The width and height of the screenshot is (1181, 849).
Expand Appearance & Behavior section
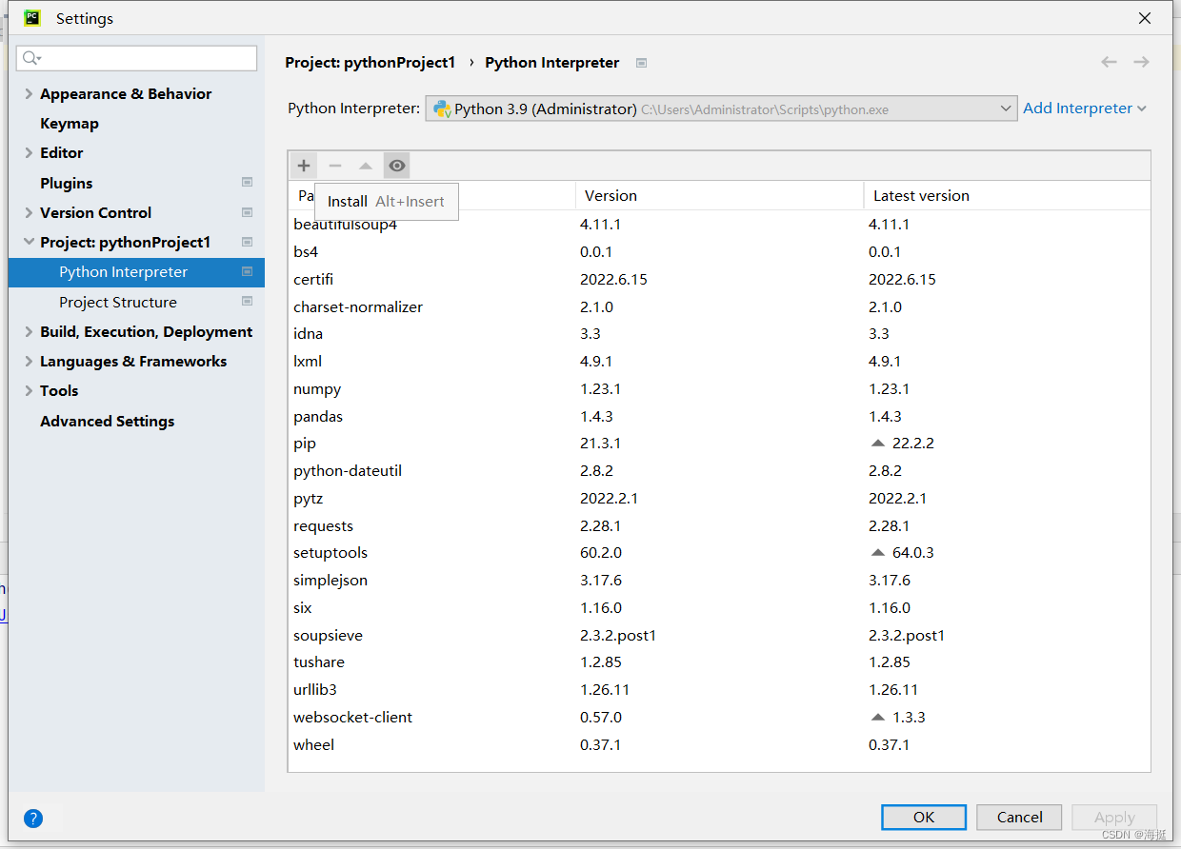pyautogui.click(x=29, y=93)
